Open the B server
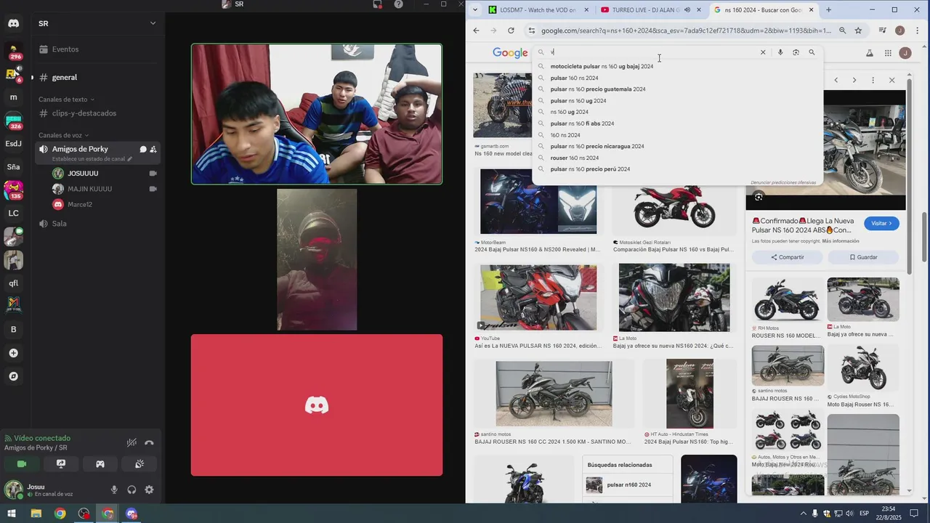 click(x=13, y=330)
